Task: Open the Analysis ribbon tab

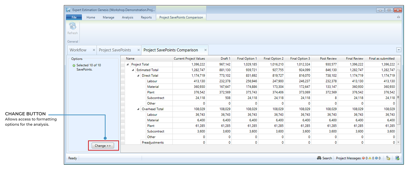Action: (x=127, y=17)
